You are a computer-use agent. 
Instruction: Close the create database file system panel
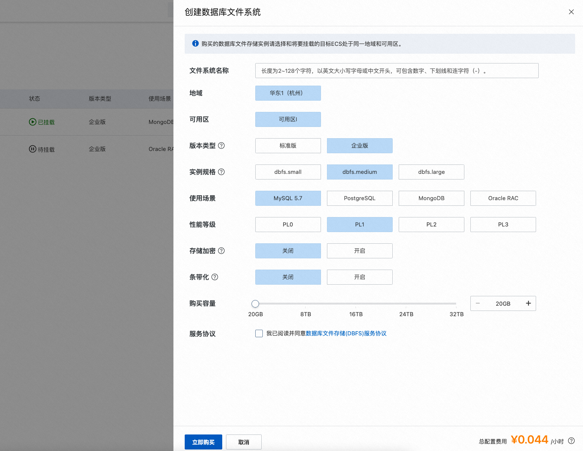[571, 12]
